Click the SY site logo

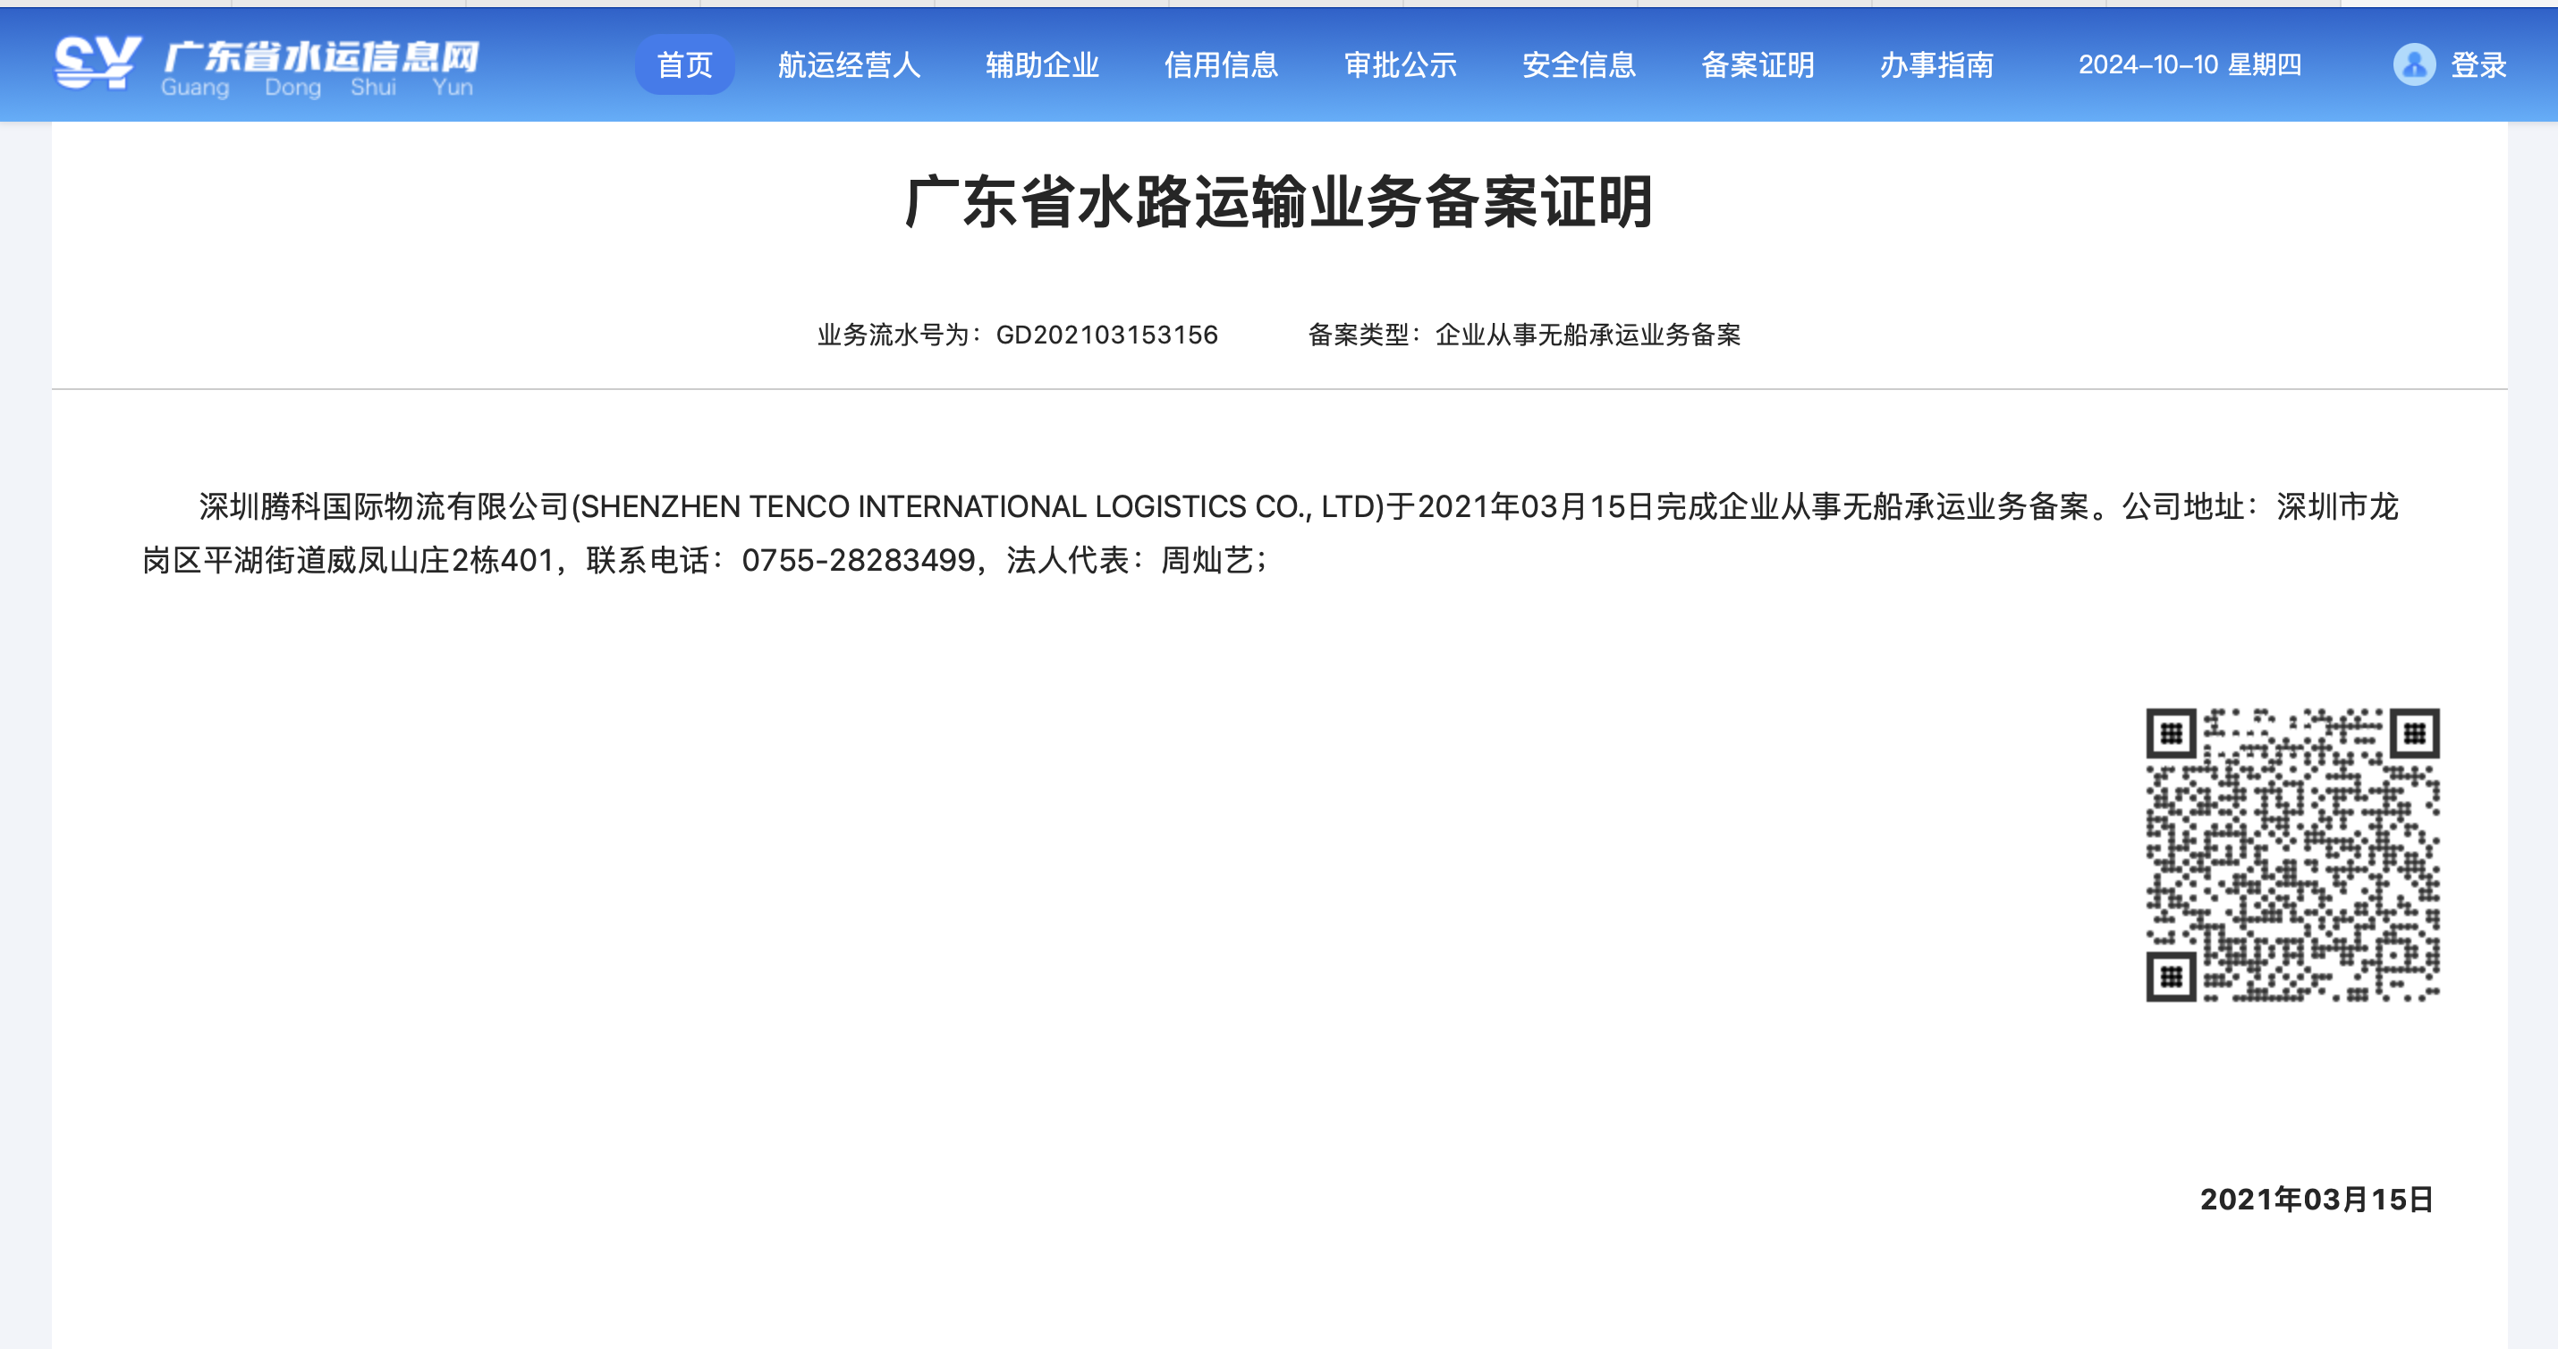click(97, 64)
